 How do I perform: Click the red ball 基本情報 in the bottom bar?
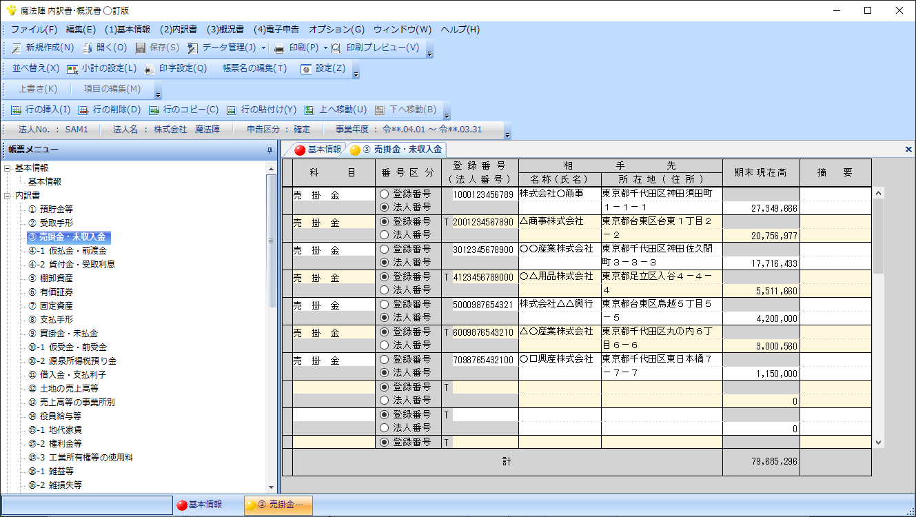pos(182,505)
